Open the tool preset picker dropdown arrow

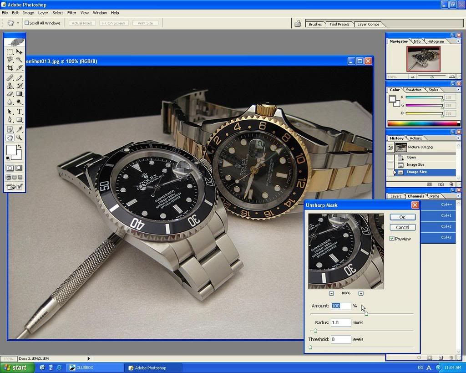[18, 23]
